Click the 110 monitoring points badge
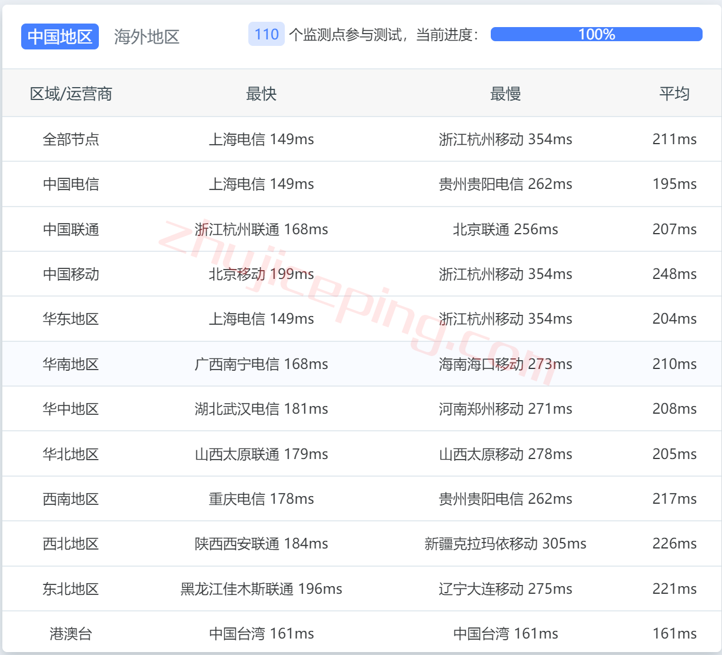 (267, 34)
